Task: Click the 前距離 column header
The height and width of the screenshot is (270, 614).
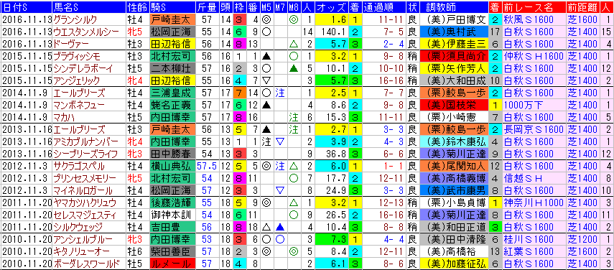Action: click(x=582, y=7)
